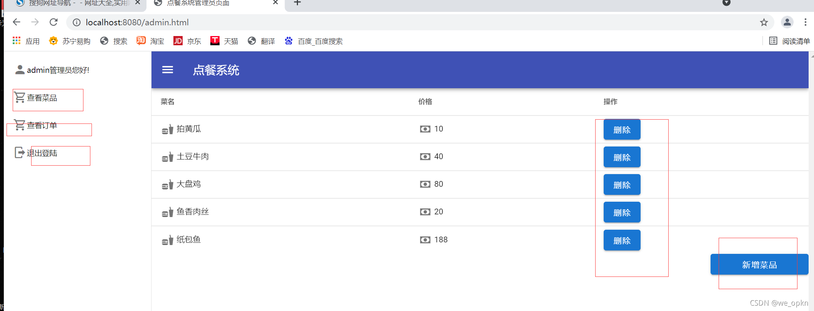Click the money icon beside price 40
Image resolution: width=814 pixels, height=311 pixels.
click(x=425, y=156)
